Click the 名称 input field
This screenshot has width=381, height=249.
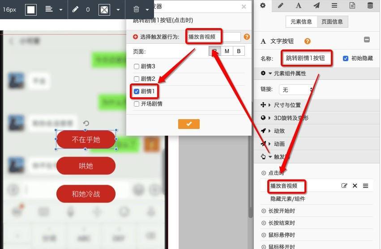pyautogui.click(x=307, y=58)
